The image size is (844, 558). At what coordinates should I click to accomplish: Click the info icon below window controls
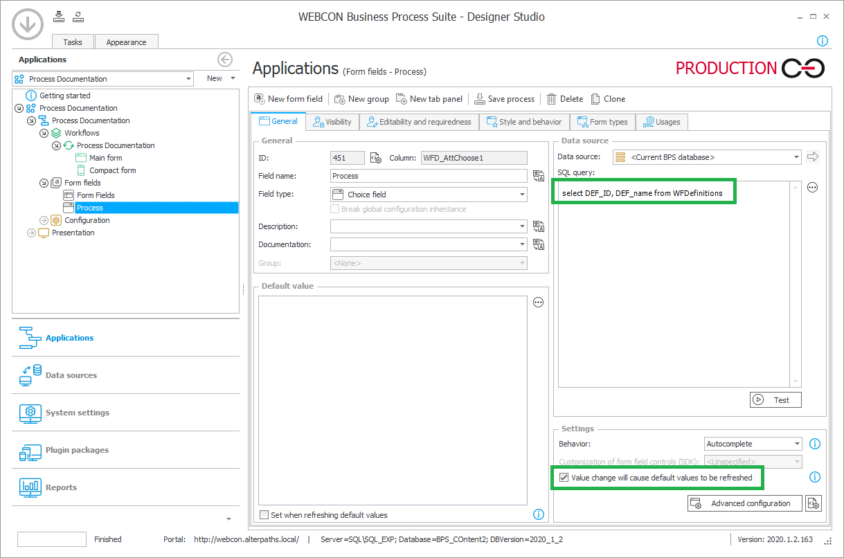(x=822, y=41)
